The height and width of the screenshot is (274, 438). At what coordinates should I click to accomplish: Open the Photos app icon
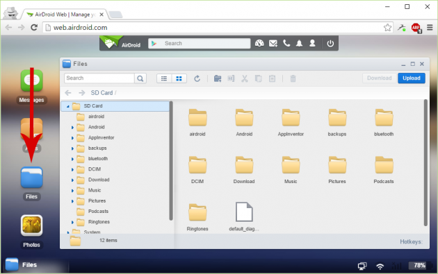tap(31, 225)
